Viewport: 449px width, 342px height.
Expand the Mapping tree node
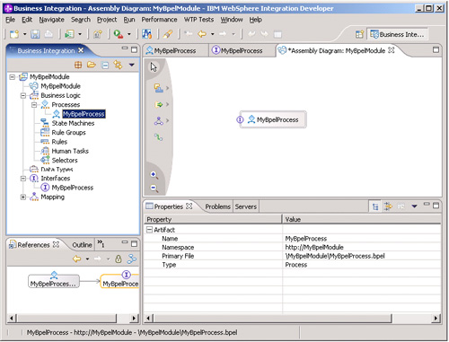[x=23, y=197]
